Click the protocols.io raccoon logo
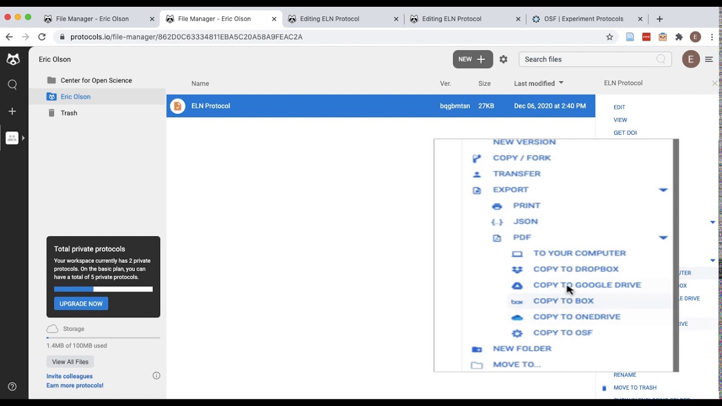The width and height of the screenshot is (722, 406). click(x=12, y=59)
